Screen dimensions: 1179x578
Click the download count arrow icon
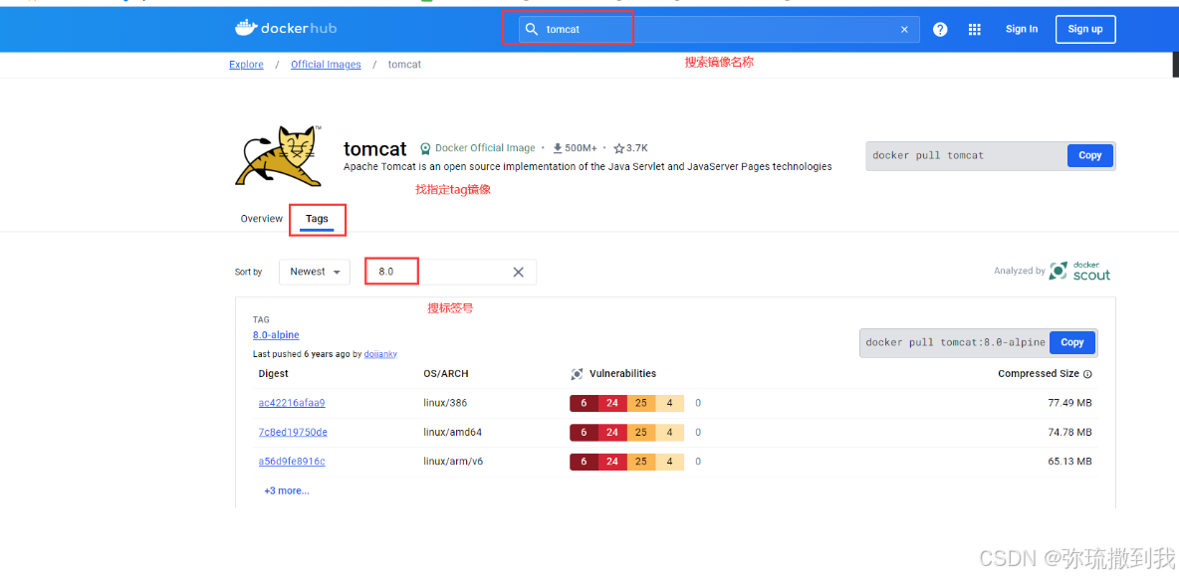pos(558,148)
